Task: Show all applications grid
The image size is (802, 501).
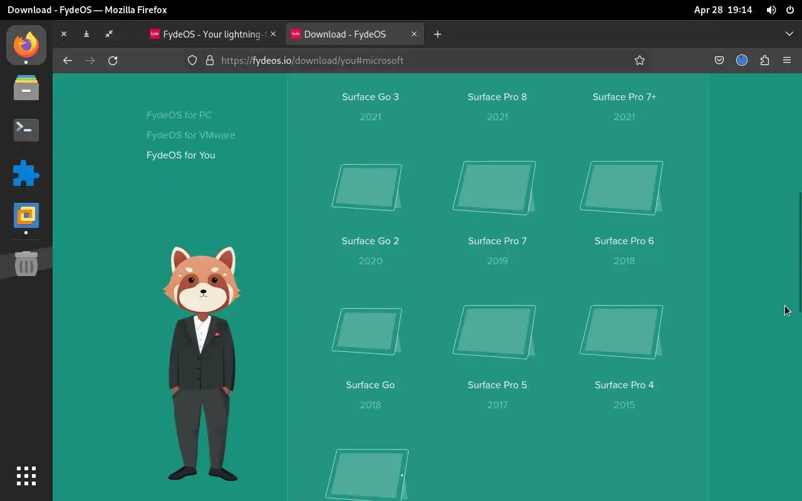Action: point(26,476)
